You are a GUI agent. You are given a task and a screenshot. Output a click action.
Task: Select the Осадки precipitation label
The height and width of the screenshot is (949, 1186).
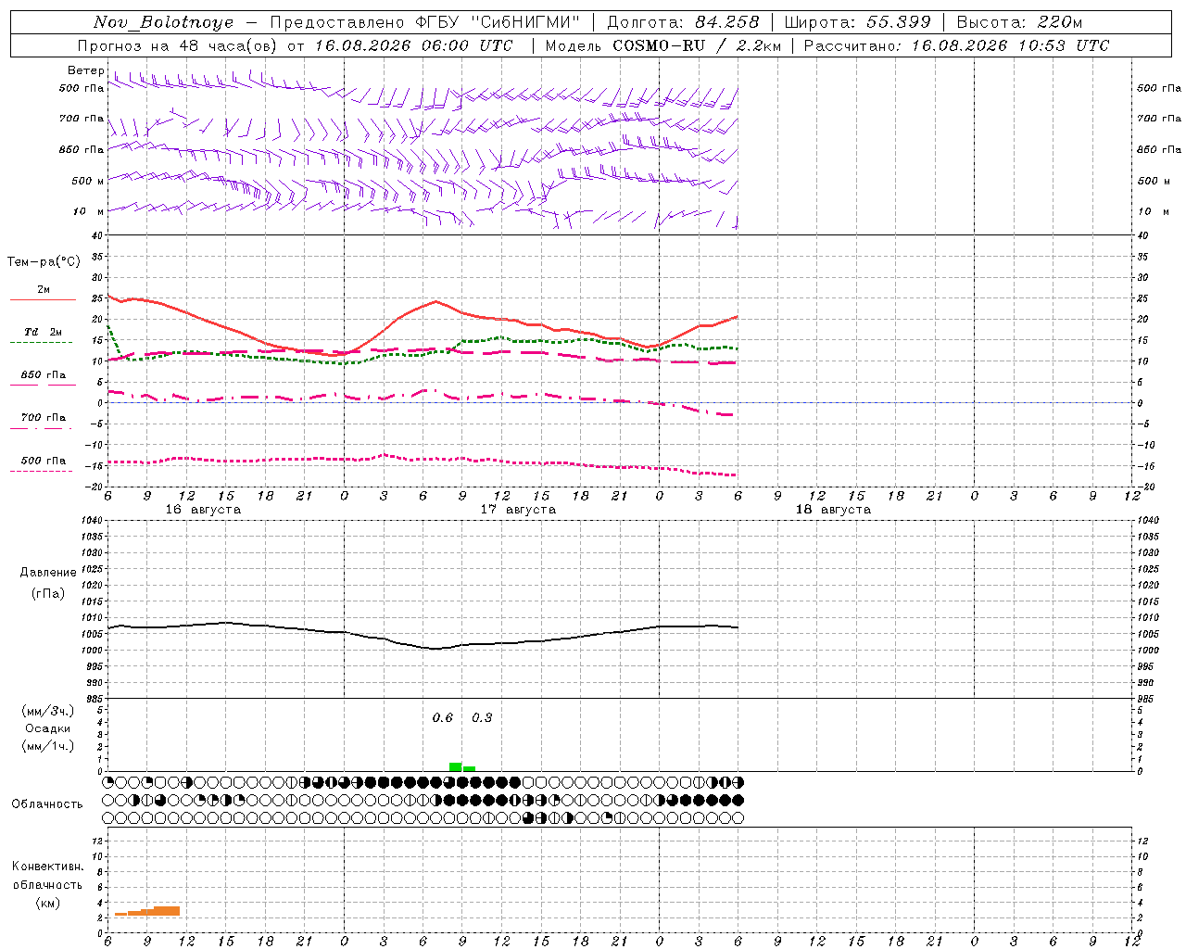[x=47, y=728]
